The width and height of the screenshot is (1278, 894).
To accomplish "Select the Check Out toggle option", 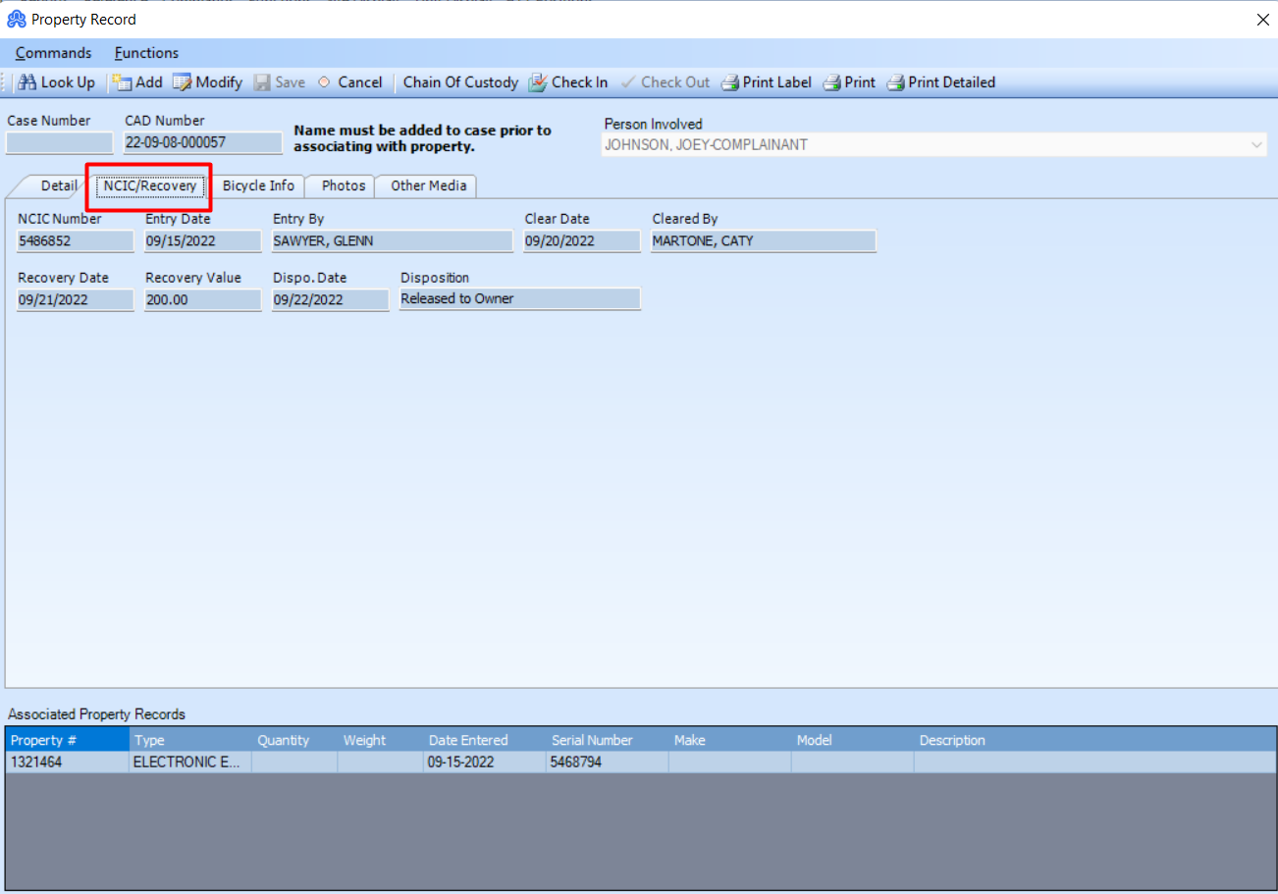I will tap(666, 82).
